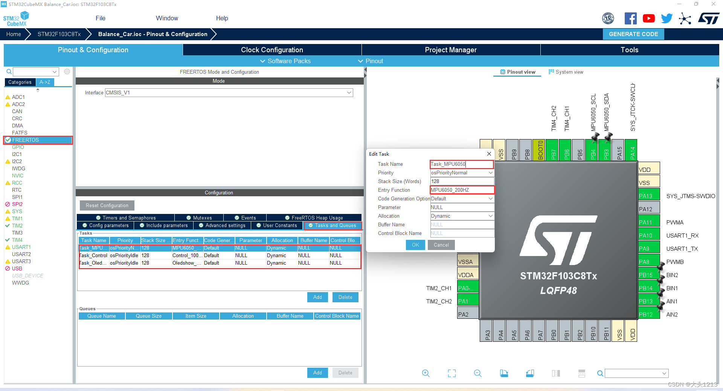Rotate chip view counter-clockwise
This screenshot has width=723, height=391.
click(x=530, y=373)
